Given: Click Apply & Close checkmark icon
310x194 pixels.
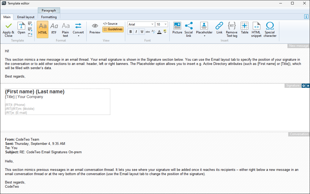Looking at the screenshot, I should [x=8, y=26].
